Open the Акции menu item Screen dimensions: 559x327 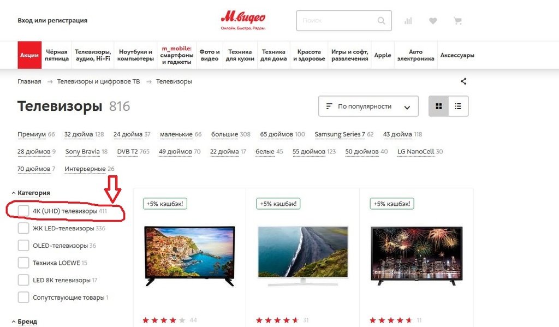tap(29, 55)
